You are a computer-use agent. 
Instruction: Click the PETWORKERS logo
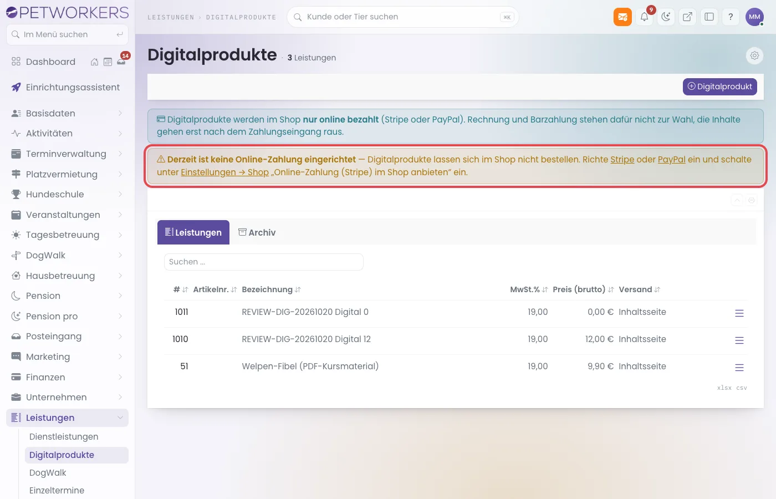point(67,12)
